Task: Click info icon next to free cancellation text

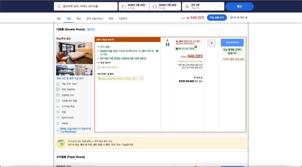Action: click(x=157, y=51)
